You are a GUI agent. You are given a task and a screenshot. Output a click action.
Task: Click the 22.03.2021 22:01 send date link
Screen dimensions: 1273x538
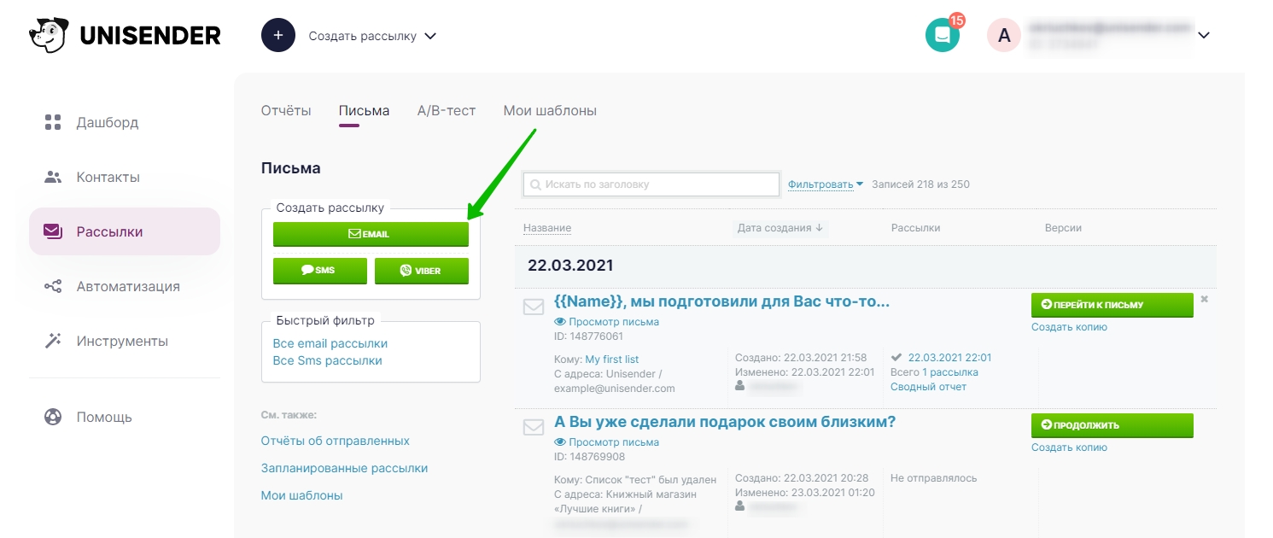(949, 358)
